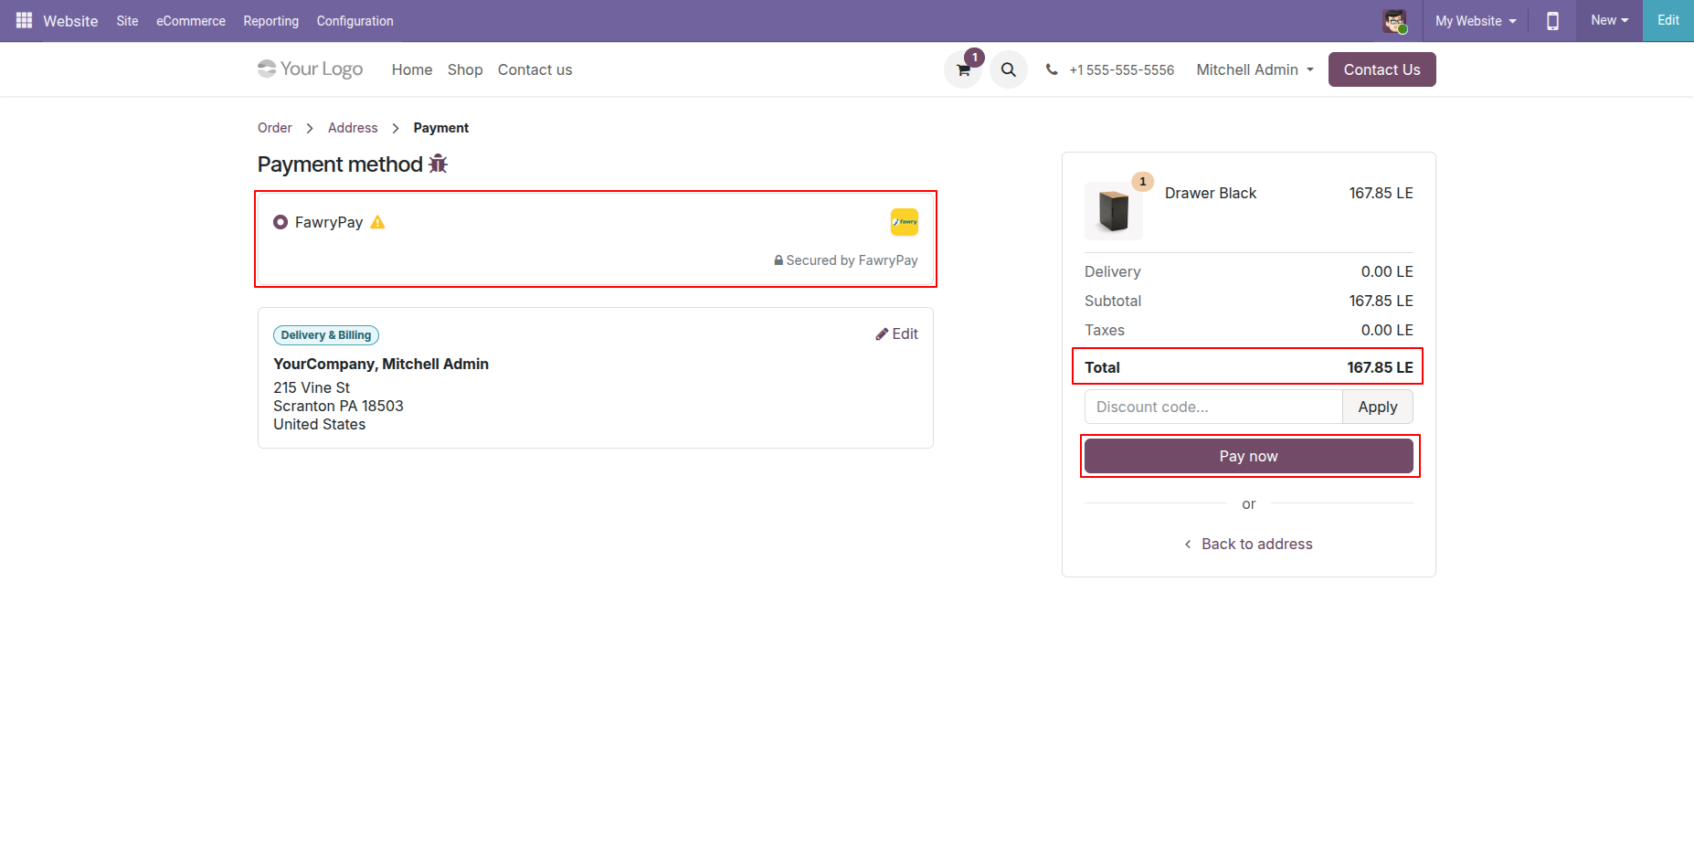Viewport: 1694px width, 847px height.
Task: Toggle the mobile preview phone icon
Action: (1552, 20)
